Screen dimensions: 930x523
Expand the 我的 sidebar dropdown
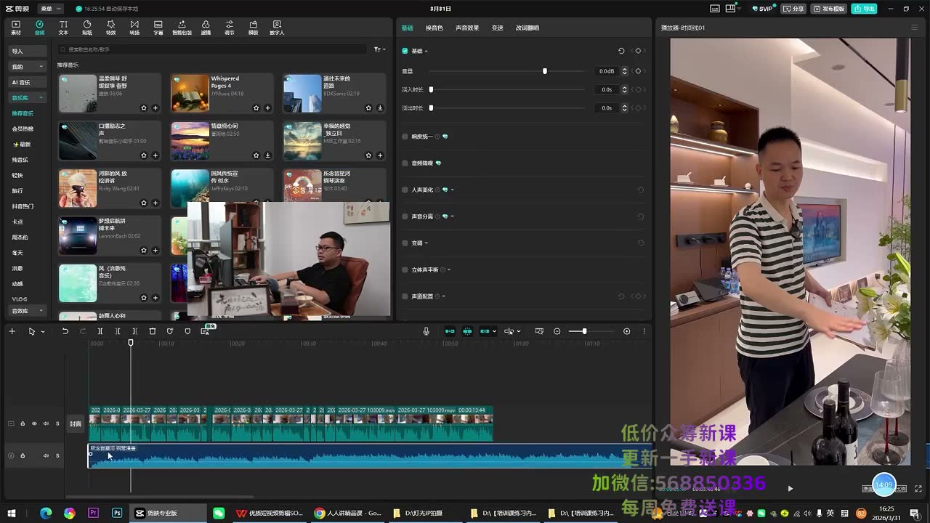[28, 66]
